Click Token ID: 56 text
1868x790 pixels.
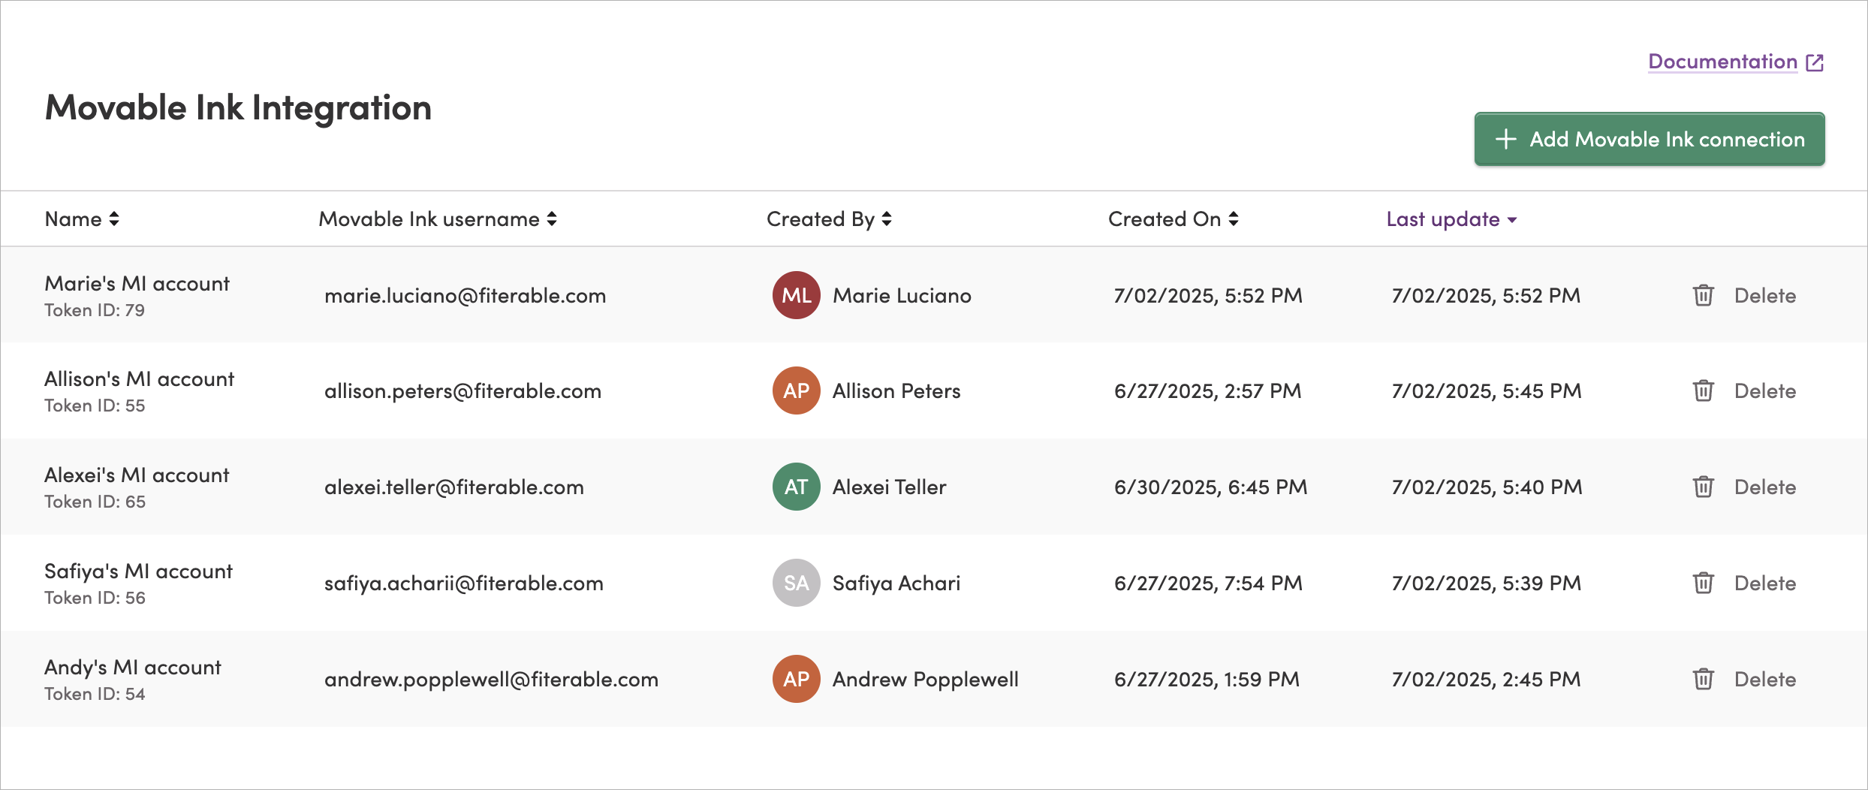(95, 598)
